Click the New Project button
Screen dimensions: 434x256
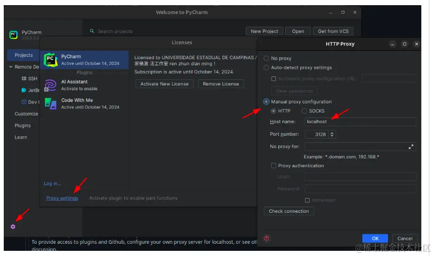click(x=264, y=31)
